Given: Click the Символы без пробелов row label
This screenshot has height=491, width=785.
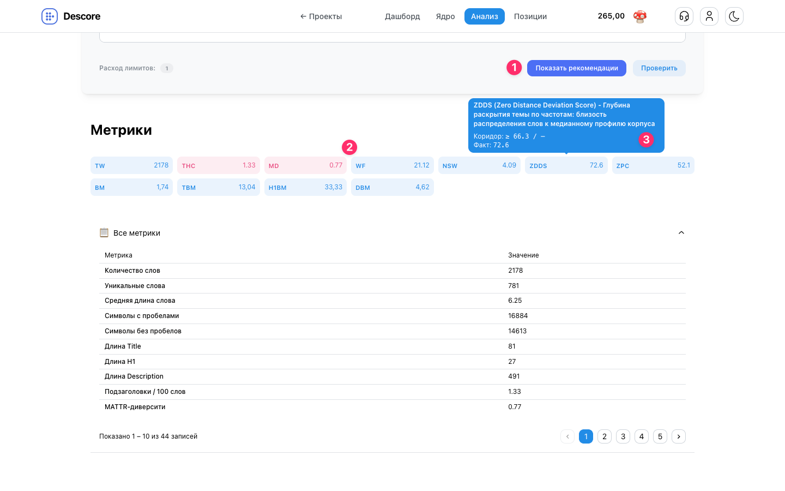Looking at the screenshot, I should coord(143,331).
